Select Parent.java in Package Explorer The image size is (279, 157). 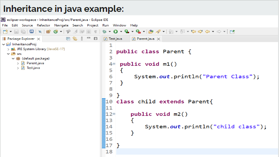tap(35, 63)
